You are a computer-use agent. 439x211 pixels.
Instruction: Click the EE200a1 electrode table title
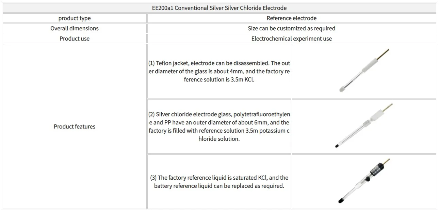click(219, 8)
